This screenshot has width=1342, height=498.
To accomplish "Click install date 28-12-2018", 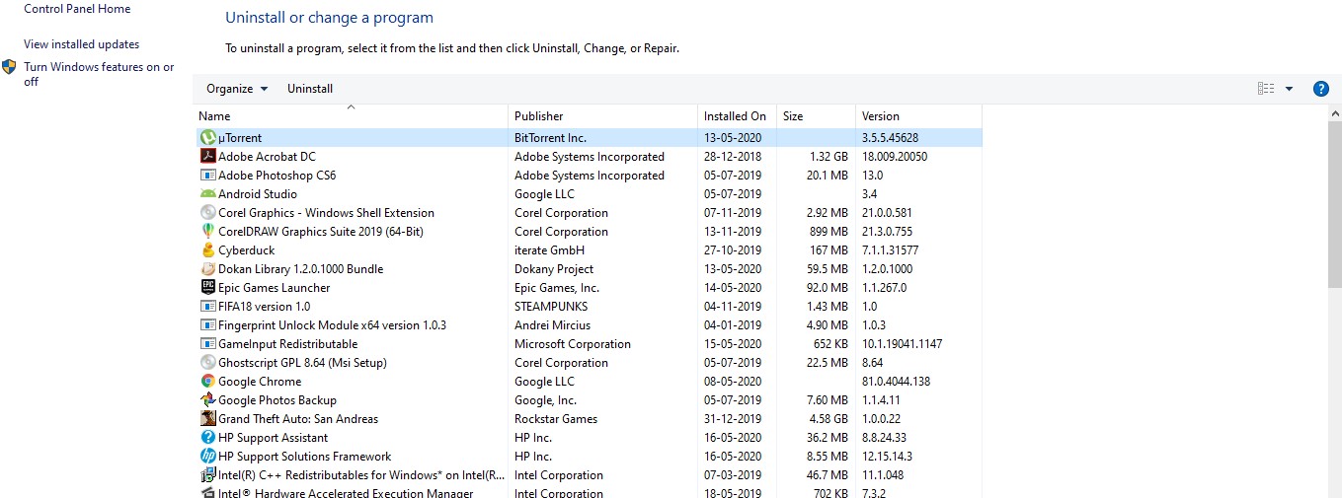I will click(733, 157).
